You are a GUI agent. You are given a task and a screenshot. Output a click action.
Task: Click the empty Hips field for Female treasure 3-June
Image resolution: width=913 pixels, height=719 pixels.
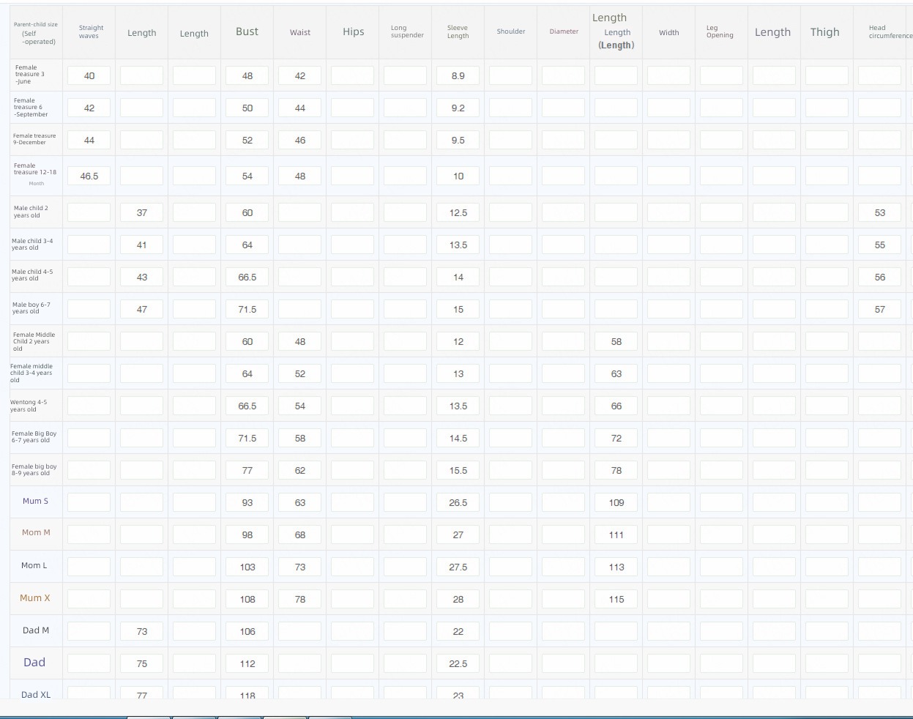click(x=353, y=75)
